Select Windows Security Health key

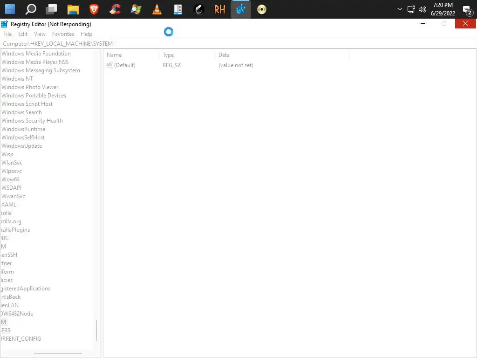tap(32, 121)
